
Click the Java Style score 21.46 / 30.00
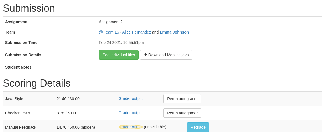pyautogui.click(x=68, y=99)
